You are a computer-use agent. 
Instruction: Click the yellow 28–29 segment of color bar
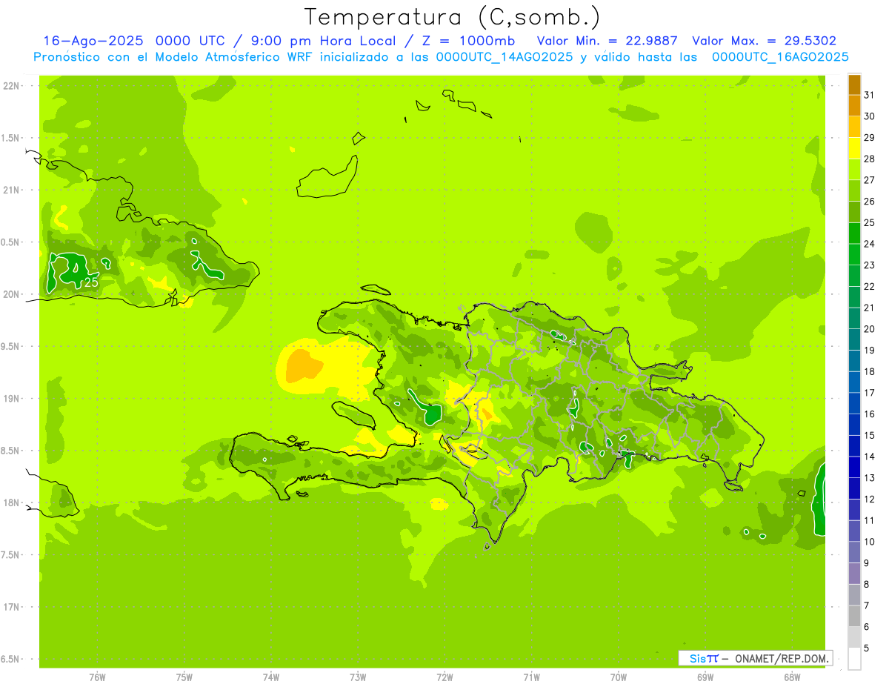(x=854, y=148)
